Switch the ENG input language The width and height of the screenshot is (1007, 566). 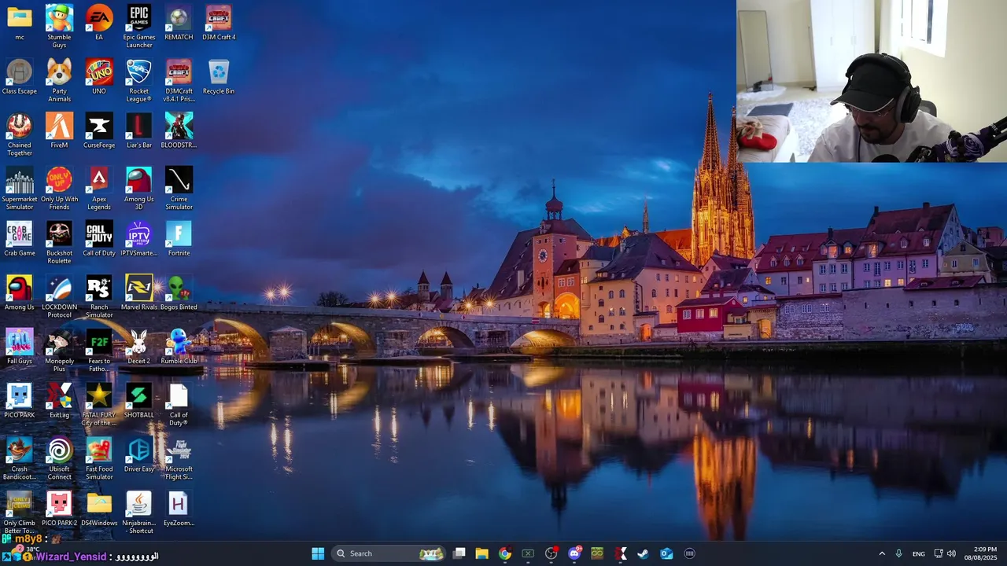pos(918,553)
